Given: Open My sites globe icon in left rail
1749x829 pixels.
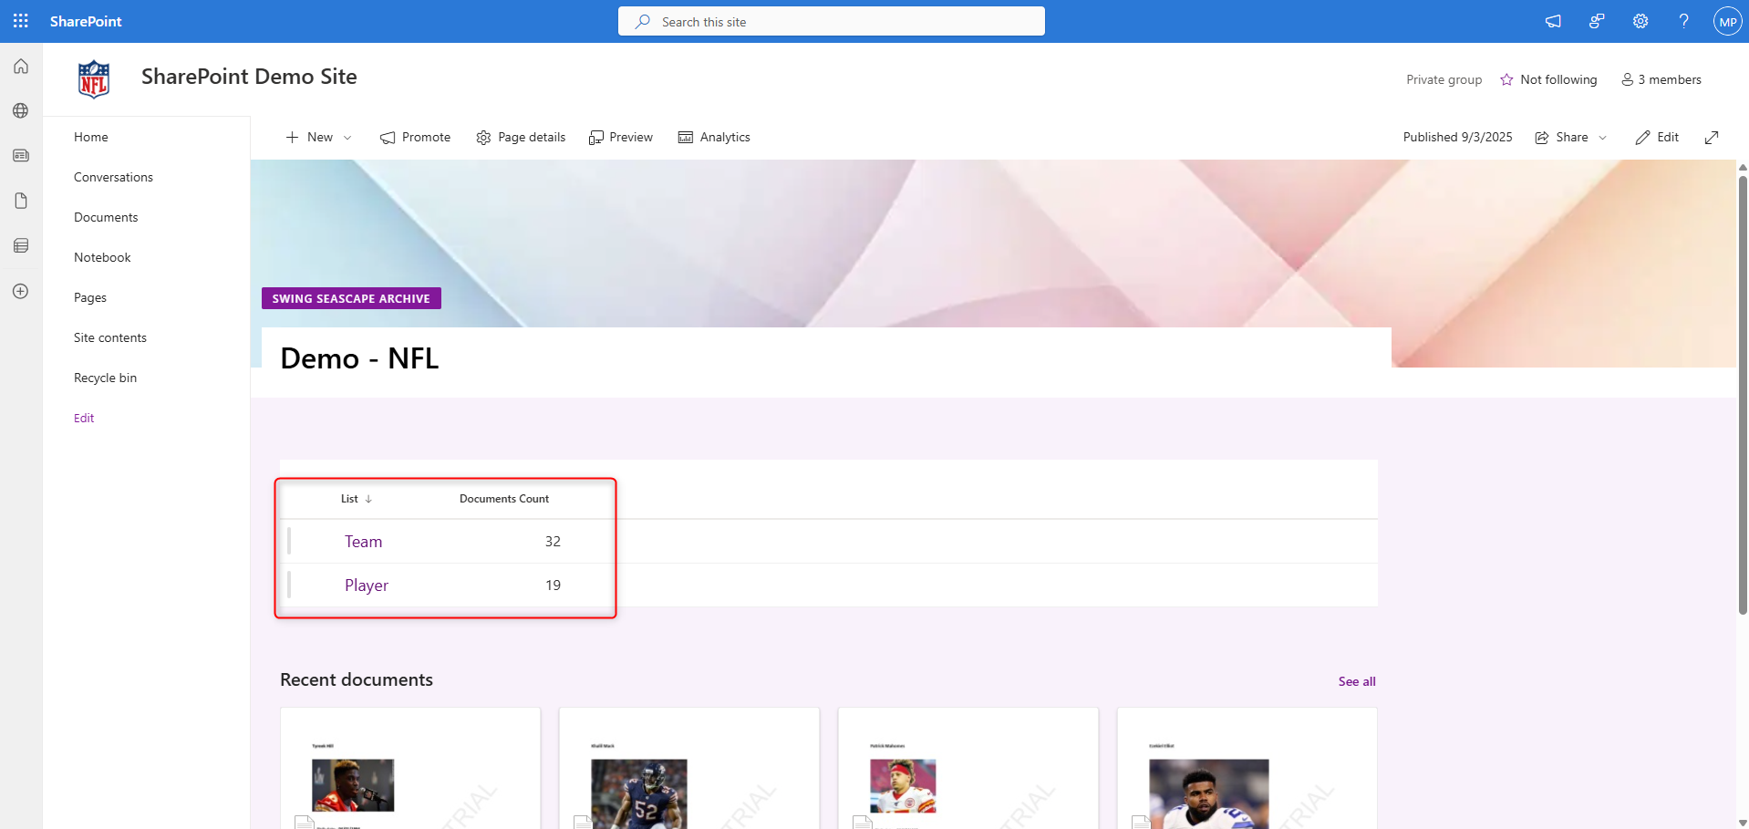Looking at the screenshot, I should pos(21,111).
